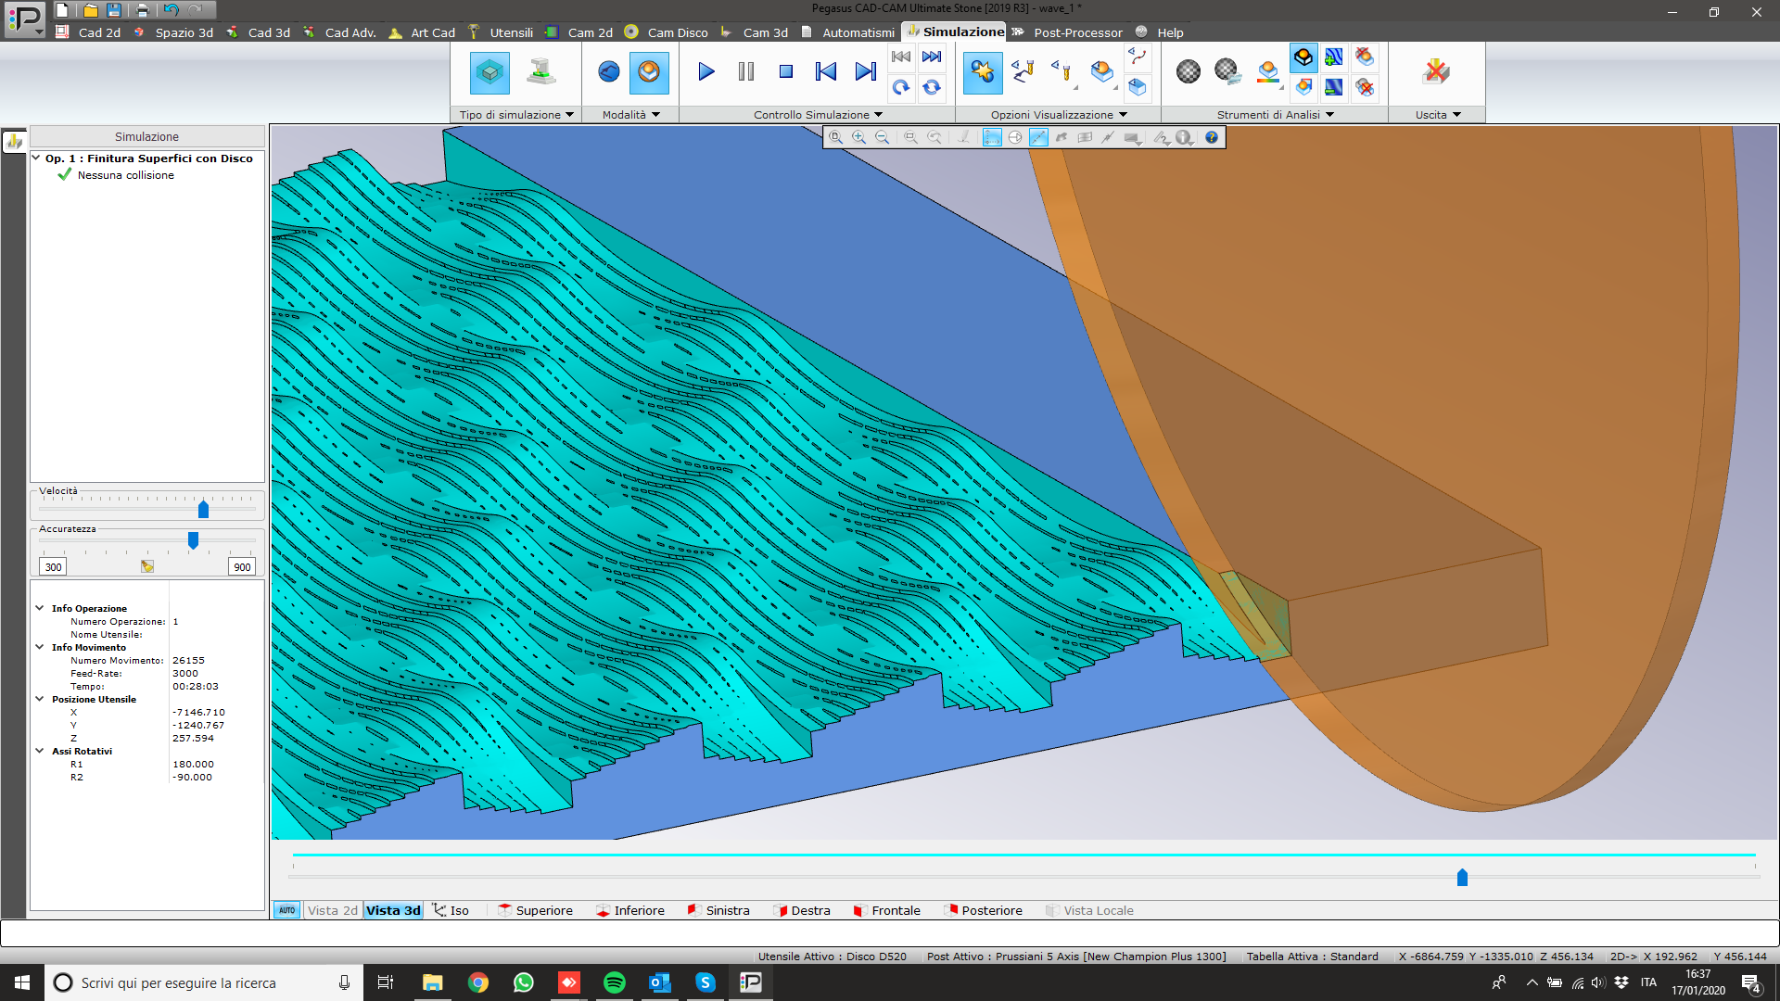Set the view to Iso

(451, 910)
